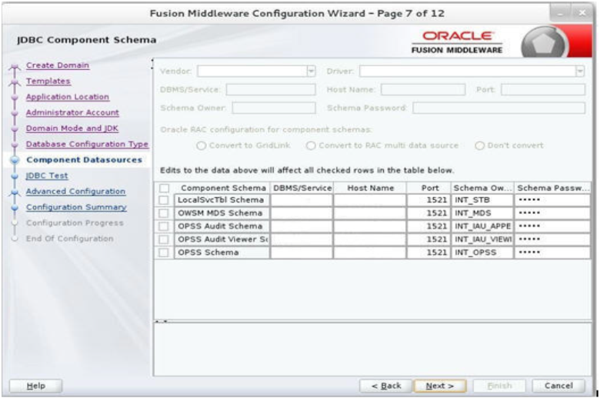
Task: Select Convert to RAC multi data source
Action: 311,145
